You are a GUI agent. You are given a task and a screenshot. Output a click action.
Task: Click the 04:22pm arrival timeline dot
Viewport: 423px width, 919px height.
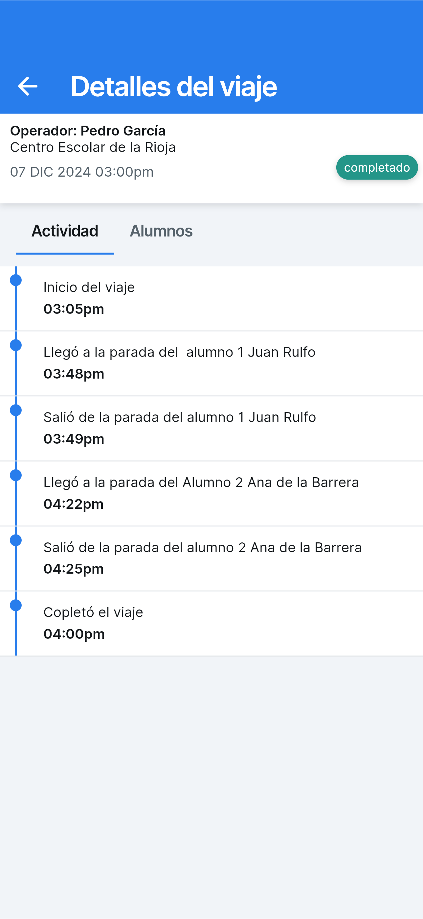16,475
